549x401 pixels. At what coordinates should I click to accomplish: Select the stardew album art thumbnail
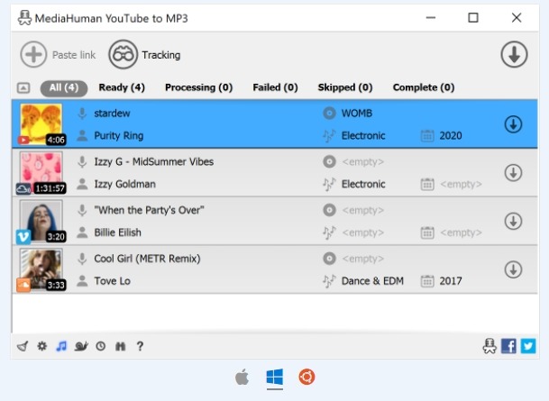coord(41,123)
